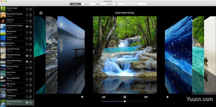216x107 pixels.
Task: Select Camp Fire in the sound list
Action: coord(17,21)
